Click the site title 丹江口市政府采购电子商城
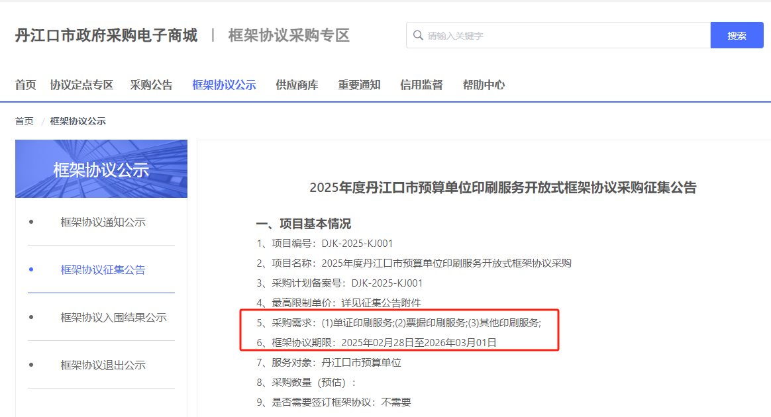 (106, 34)
